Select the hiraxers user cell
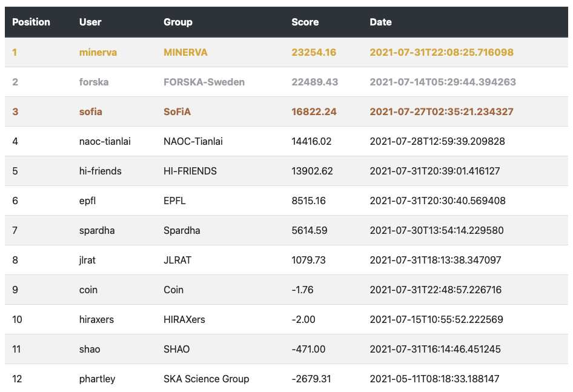Screen dimensions: 573x392 click(x=96, y=319)
